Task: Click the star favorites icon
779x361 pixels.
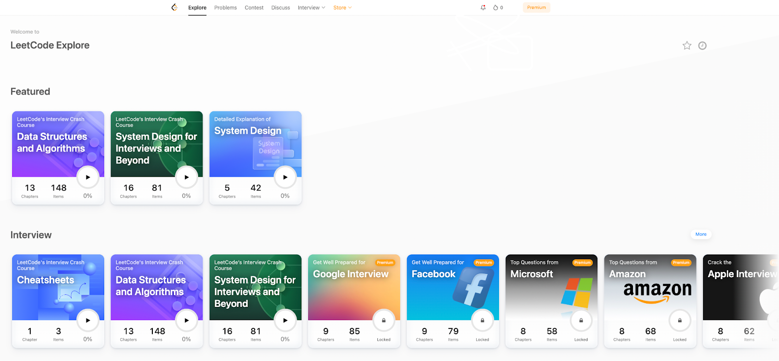Action: tap(687, 45)
